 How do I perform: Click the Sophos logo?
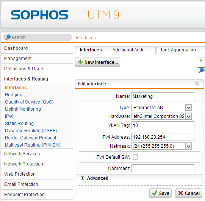point(39,15)
